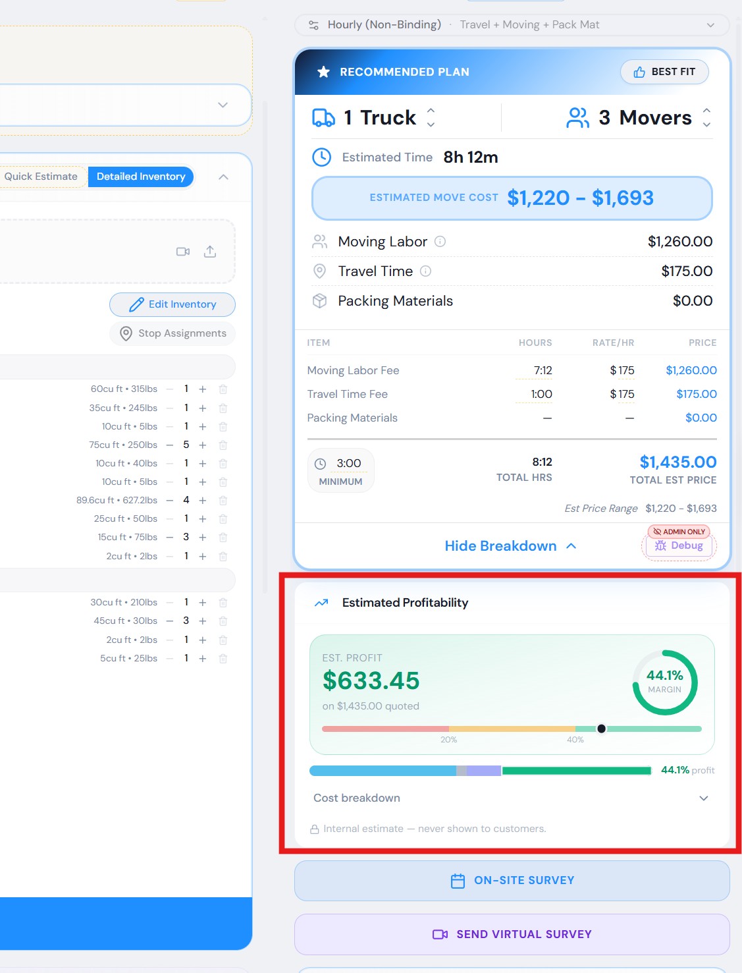Increase quantity of 15cu ft • 75lbs item
This screenshot has width=742, height=973.
[203, 538]
